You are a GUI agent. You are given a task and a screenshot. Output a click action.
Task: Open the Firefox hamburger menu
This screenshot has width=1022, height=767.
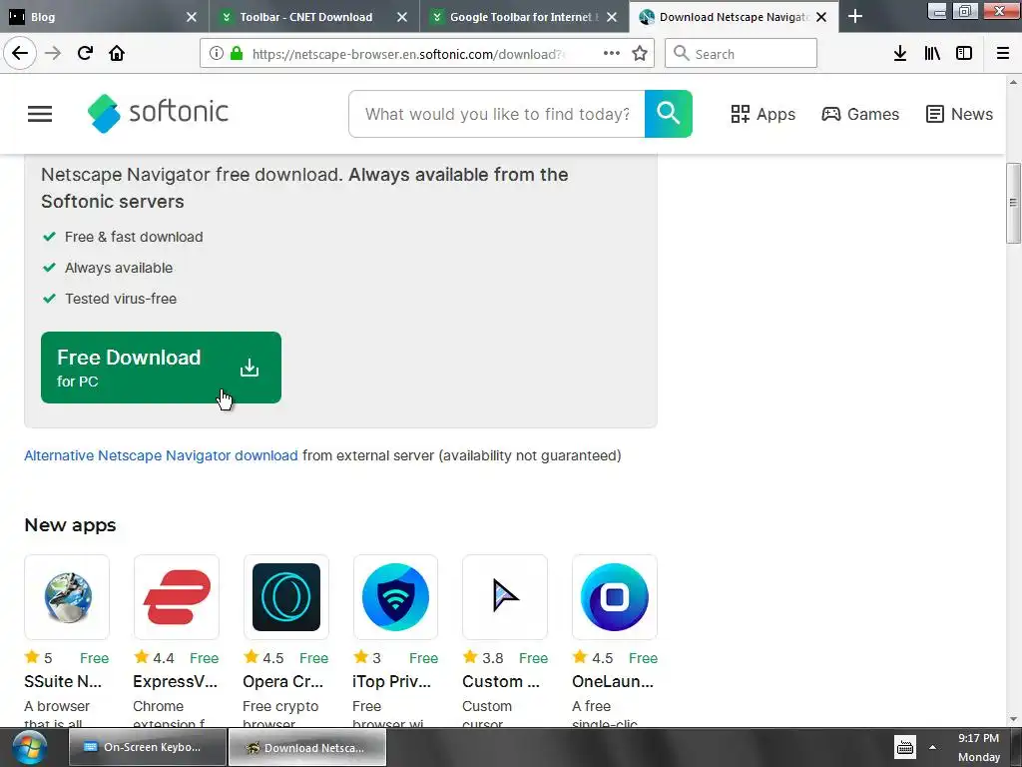1003,53
